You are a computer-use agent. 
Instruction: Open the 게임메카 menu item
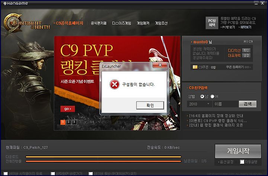coord(143,23)
